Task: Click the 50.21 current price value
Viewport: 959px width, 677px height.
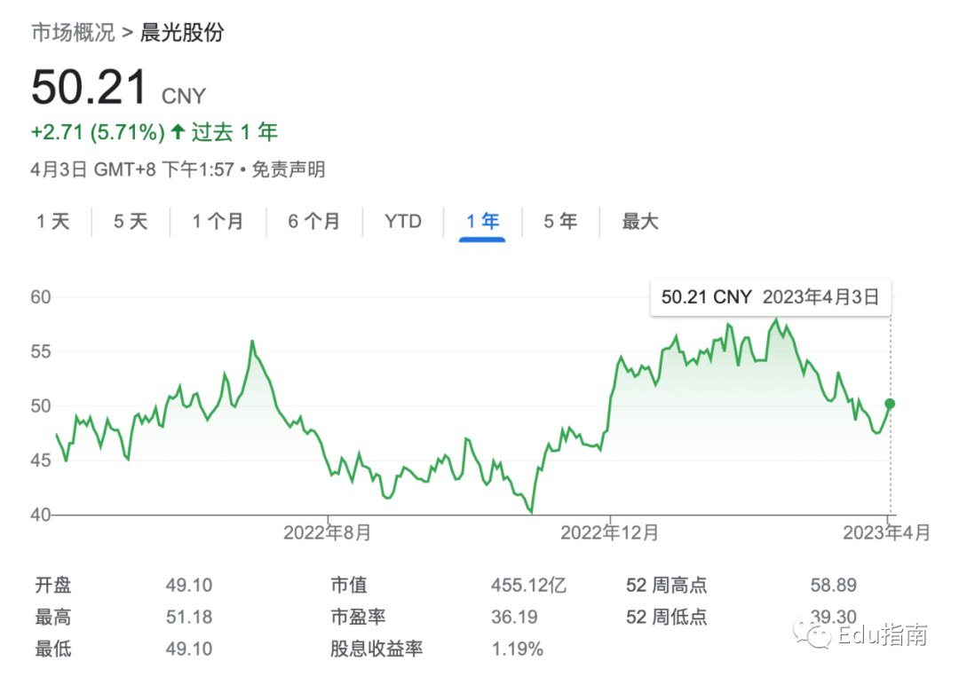Action: pos(90,87)
